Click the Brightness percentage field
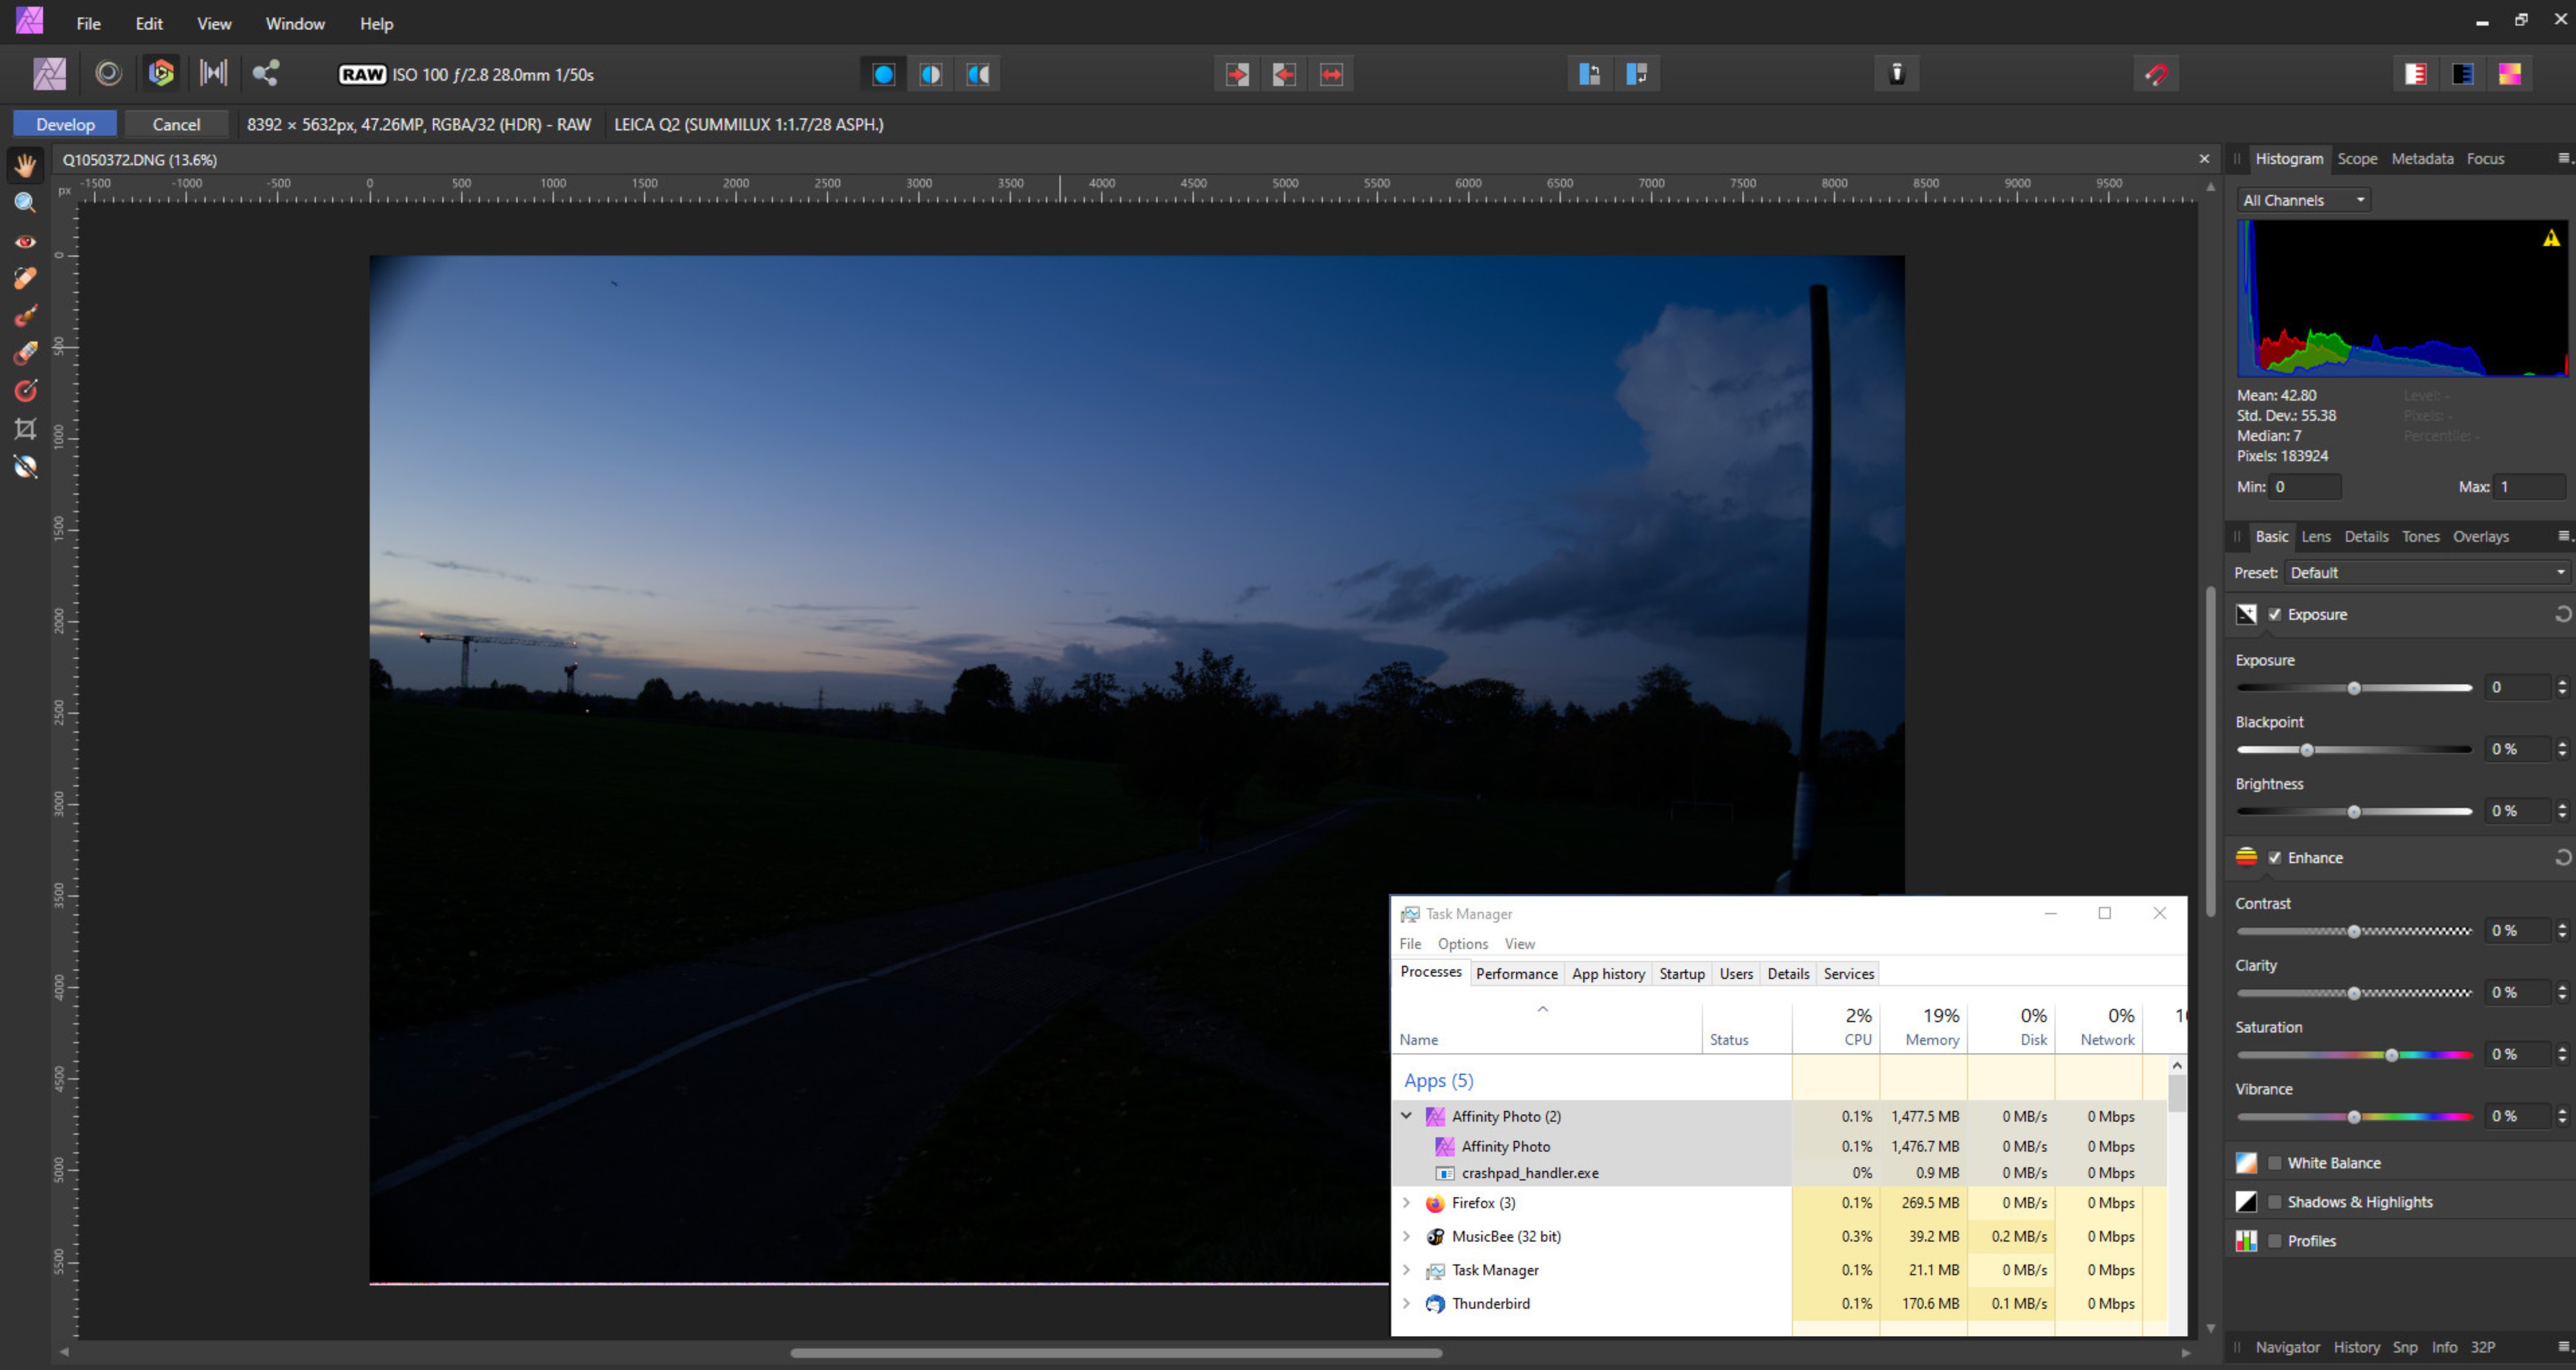This screenshot has height=1370, width=2576. pyautogui.click(x=2518, y=811)
